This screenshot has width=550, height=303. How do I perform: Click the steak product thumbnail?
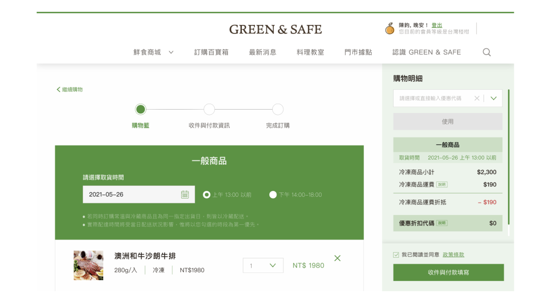pos(88,266)
